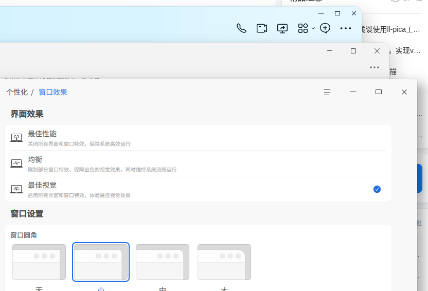428x291 pixels.
Task: Click the add-to-chat plus bubble icon
Action: click(x=325, y=28)
